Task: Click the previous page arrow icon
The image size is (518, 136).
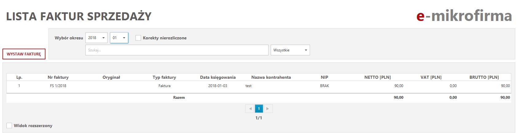Action: pyautogui.click(x=250, y=109)
